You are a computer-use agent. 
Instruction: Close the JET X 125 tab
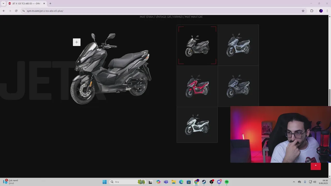44,4
